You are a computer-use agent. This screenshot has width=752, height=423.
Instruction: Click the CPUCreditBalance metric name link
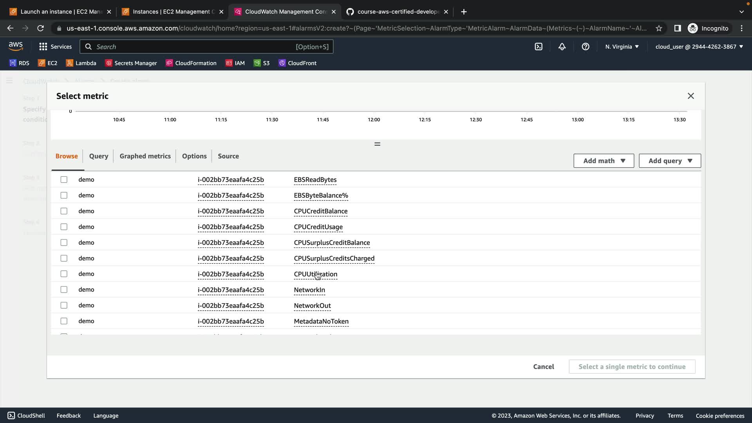point(320,211)
